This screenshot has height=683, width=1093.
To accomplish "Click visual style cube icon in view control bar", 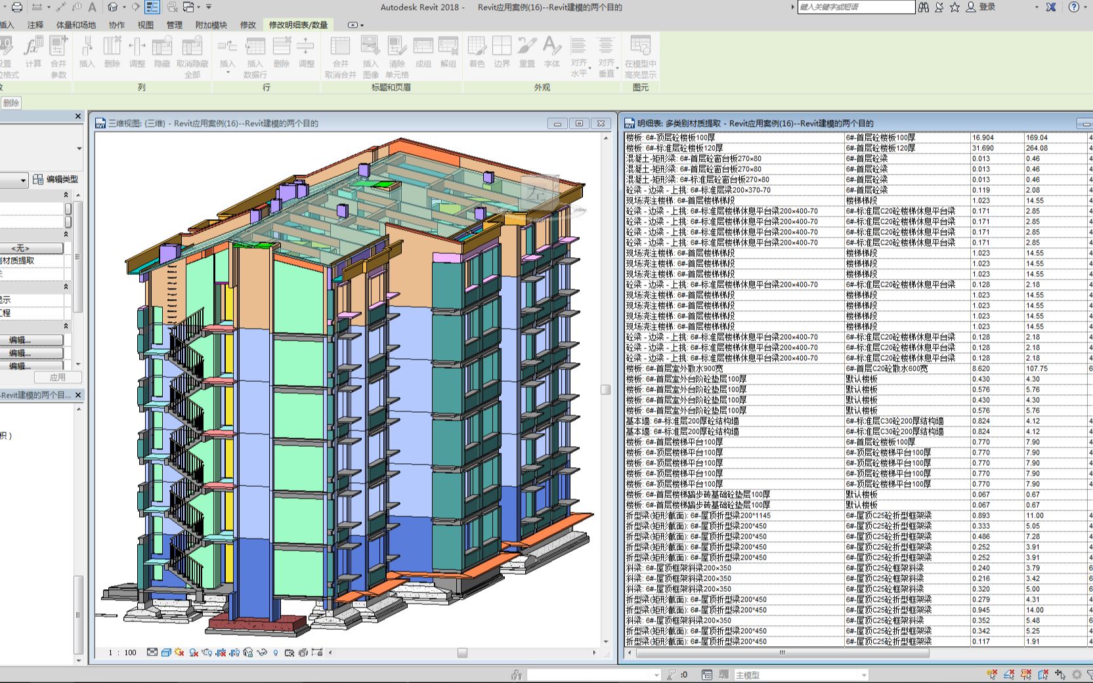I will click(166, 652).
